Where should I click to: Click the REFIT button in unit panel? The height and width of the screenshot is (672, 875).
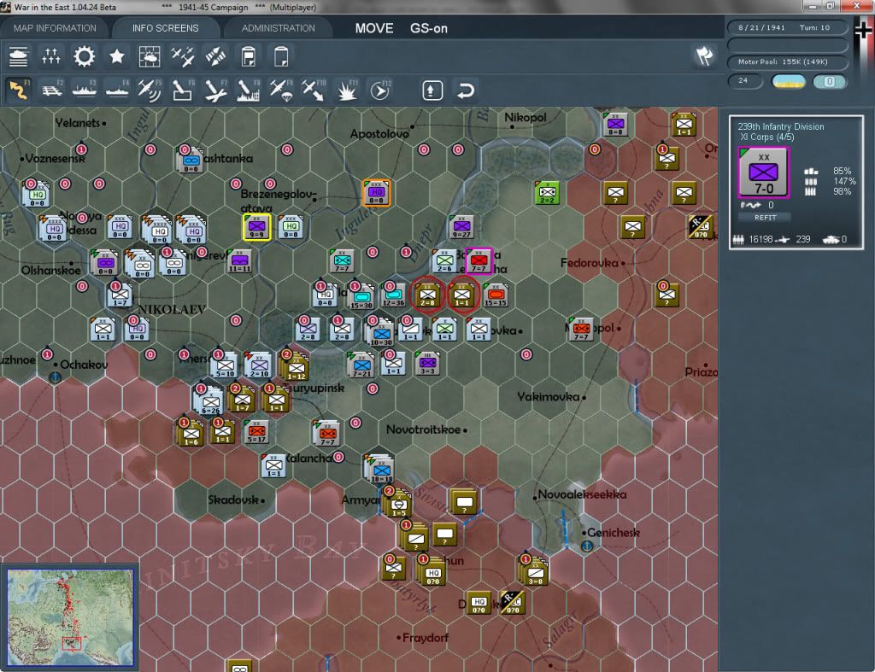tap(765, 218)
